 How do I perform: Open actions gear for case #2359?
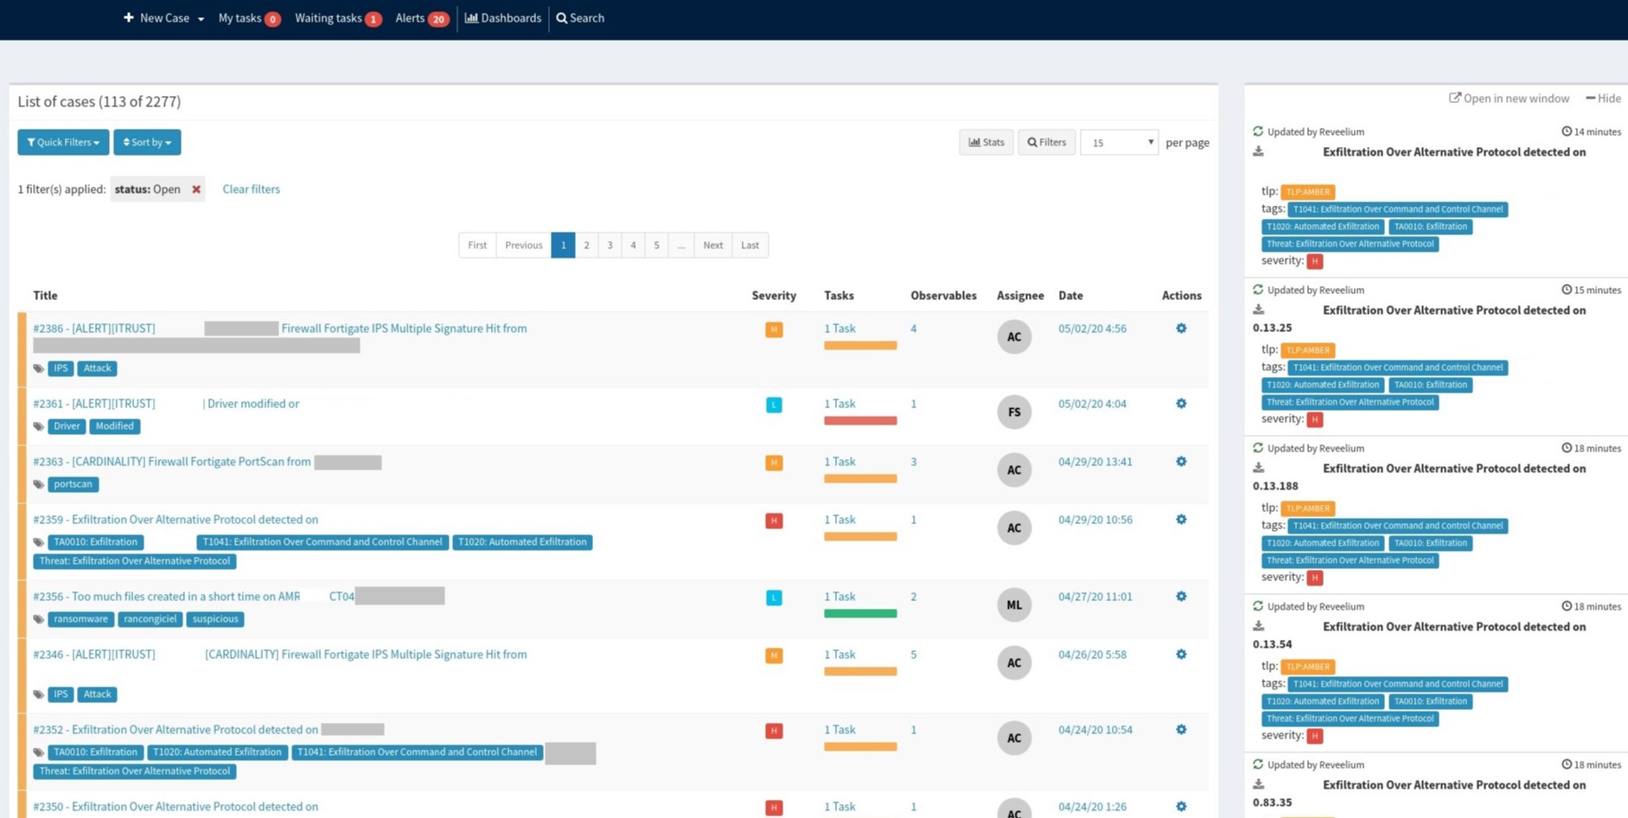coord(1181,520)
